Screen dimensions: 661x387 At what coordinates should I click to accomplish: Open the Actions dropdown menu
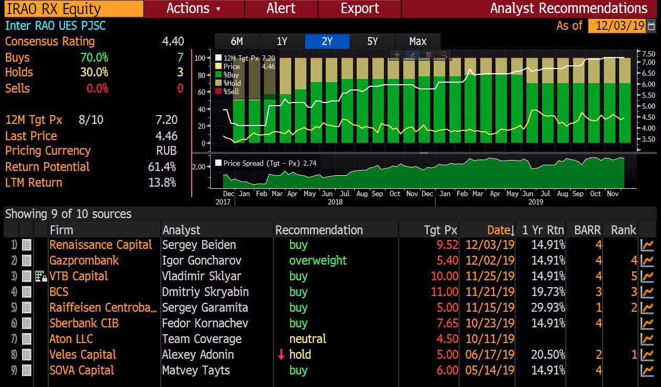click(x=194, y=8)
